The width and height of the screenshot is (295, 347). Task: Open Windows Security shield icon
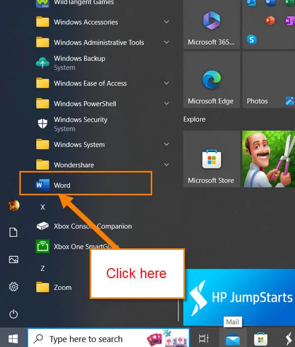pyautogui.click(x=43, y=124)
